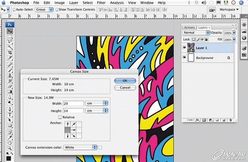248x162 pixels.
Task: Open the Opacity slider arrow
Action: click(x=234, y=33)
